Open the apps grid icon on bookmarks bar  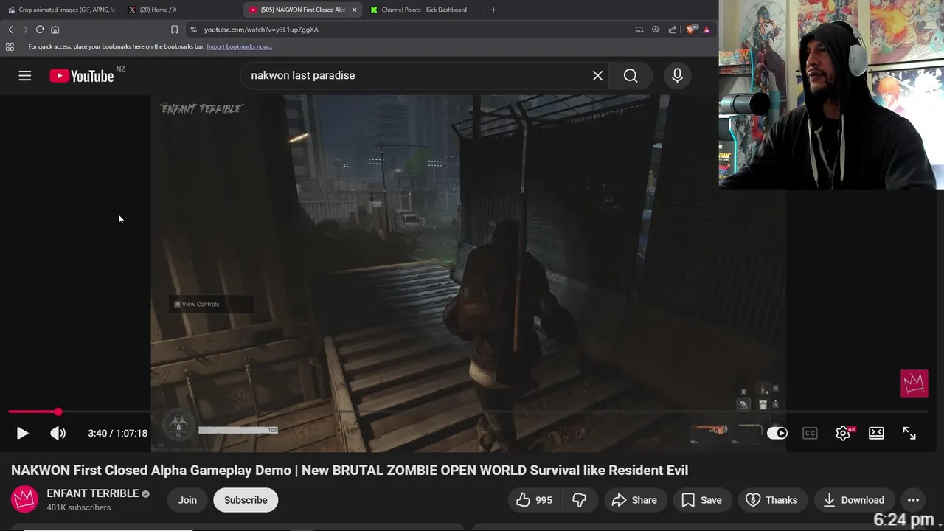tap(10, 46)
